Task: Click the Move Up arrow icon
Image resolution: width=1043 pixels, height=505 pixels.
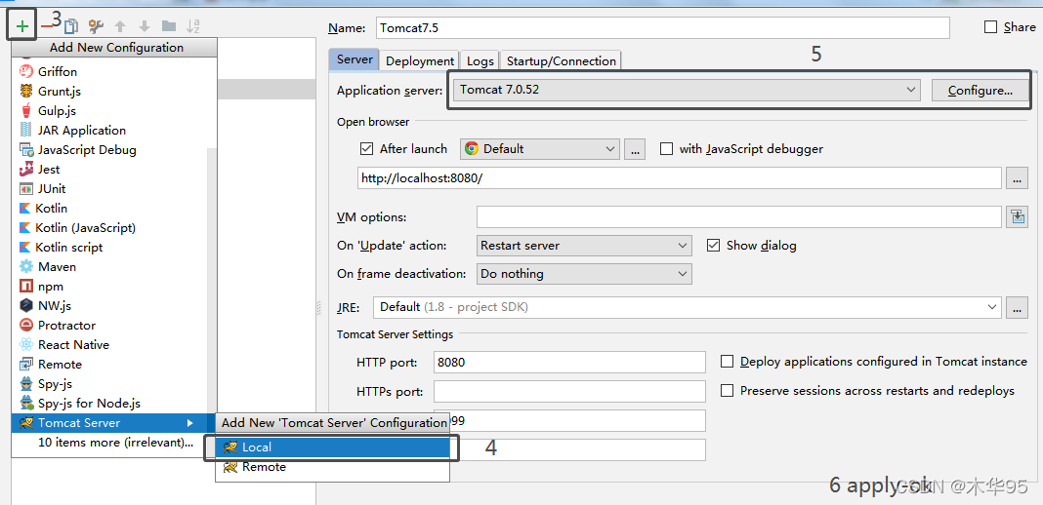Action: [x=120, y=26]
